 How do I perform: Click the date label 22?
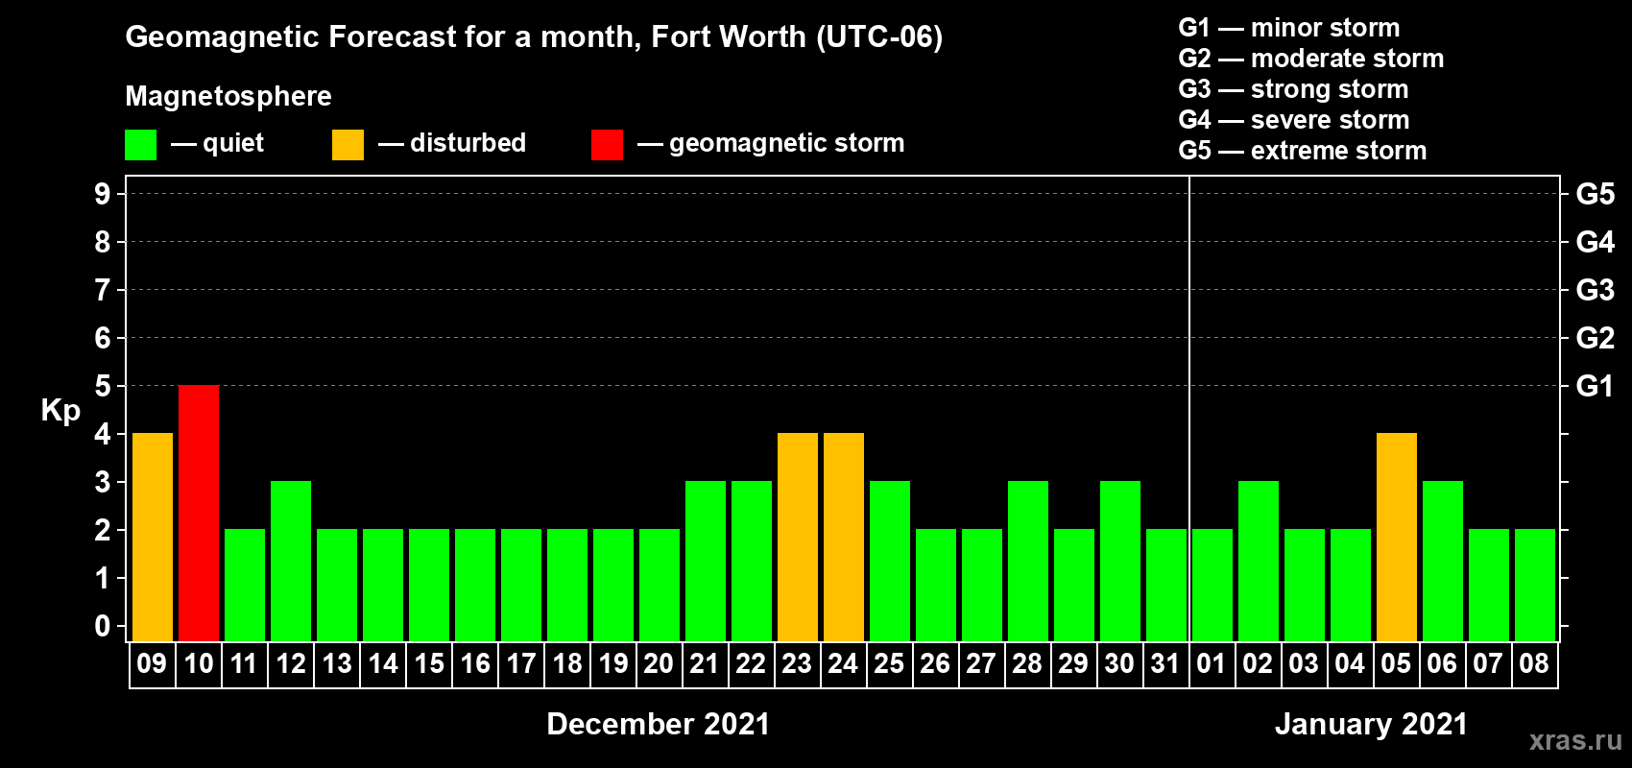click(x=751, y=663)
